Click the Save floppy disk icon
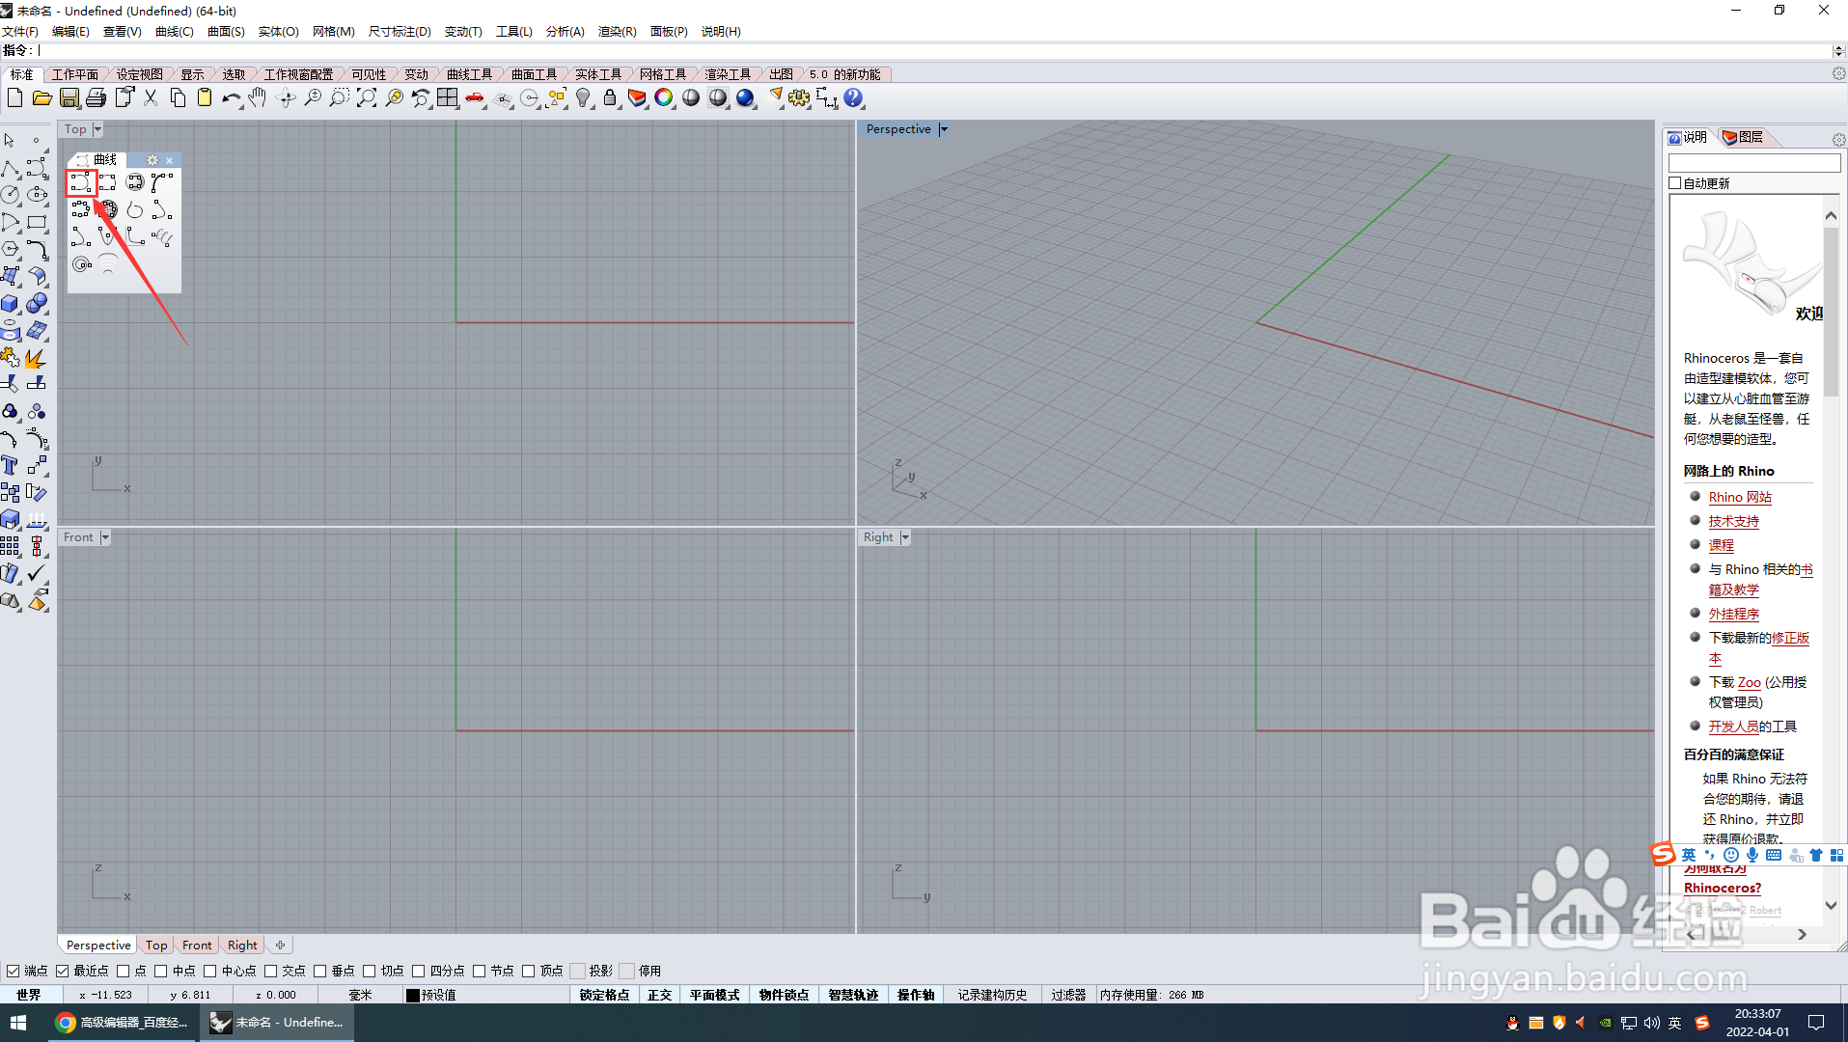The width and height of the screenshot is (1848, 1042). click(69, 97)
